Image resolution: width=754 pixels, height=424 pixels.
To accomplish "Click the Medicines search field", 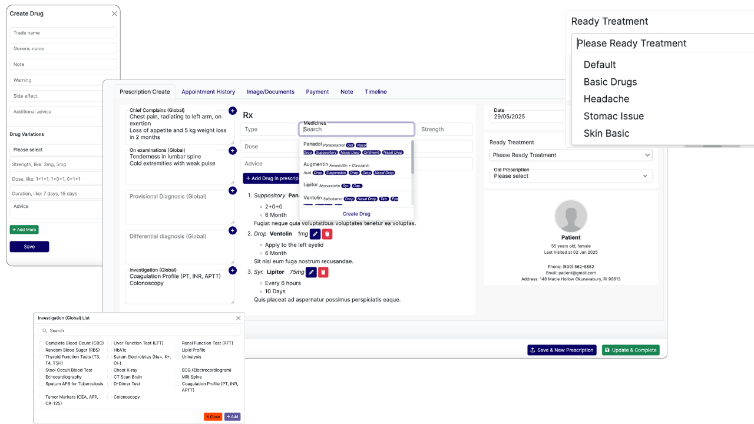I will (x=356, y=129).
